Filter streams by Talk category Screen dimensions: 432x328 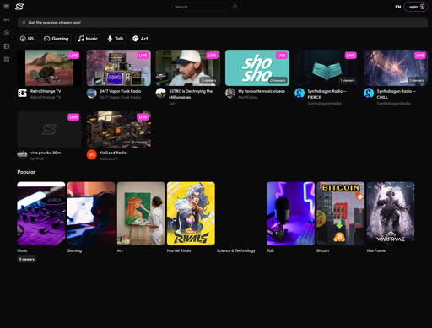[116, 39]
